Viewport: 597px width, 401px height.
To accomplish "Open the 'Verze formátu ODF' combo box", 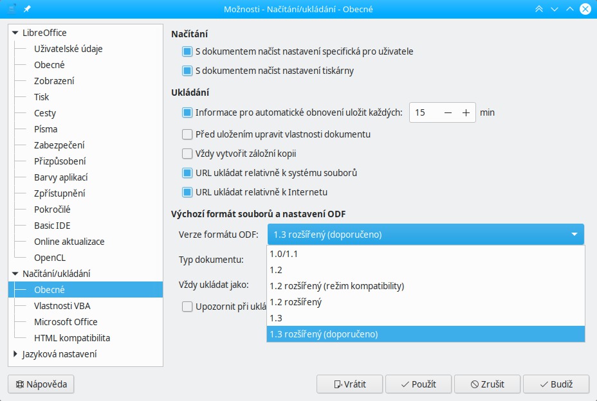I will tap(426, 235).
